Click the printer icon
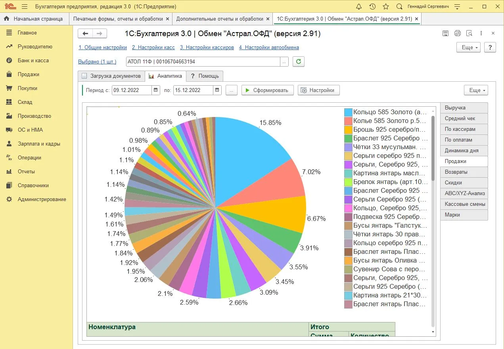The height and width of the screenshot is (349, 504). [x=457, y=33]
